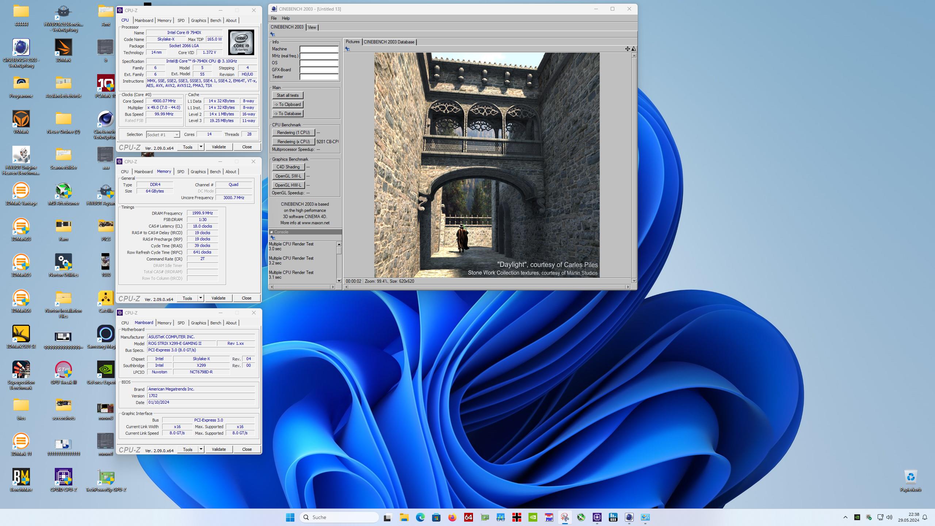The width and height of the screenshot is (935, 526).
Task: Open 3DMark 11 desktop shortcut
Action: pos(21,444)
